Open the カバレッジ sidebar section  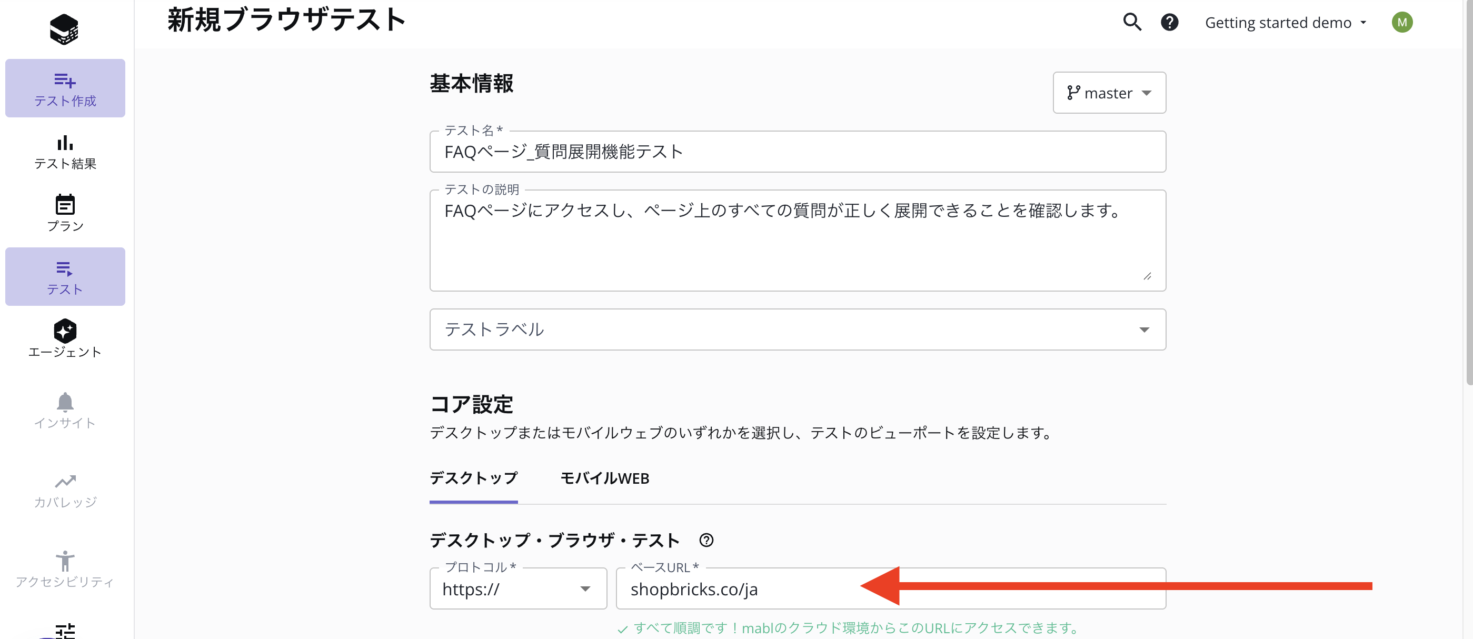[65, 491]
